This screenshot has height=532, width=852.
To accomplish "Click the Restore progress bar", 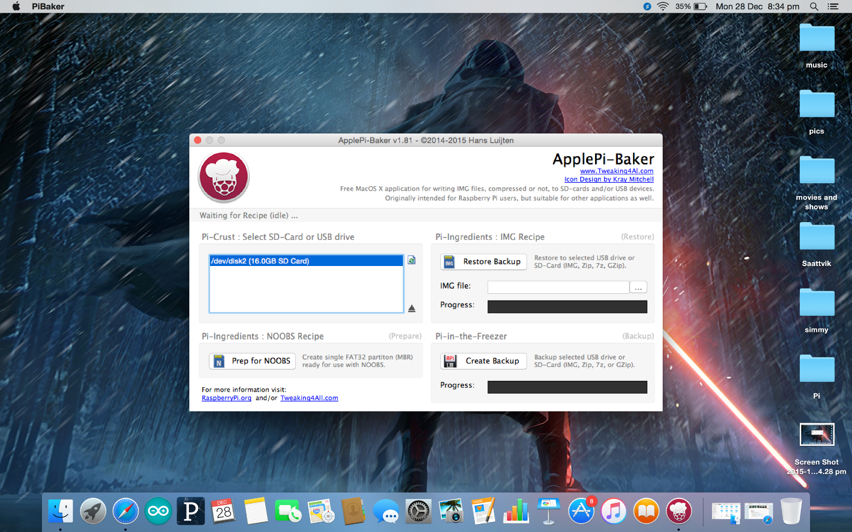I will tap(567, 306).
